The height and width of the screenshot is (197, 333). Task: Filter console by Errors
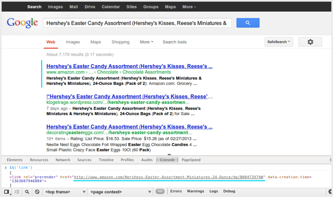tap(176, 191)
